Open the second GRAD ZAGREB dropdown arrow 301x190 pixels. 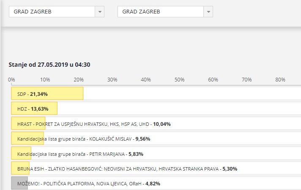tap(208, 12)
